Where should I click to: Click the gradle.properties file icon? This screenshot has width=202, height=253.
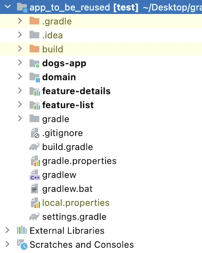35,161
